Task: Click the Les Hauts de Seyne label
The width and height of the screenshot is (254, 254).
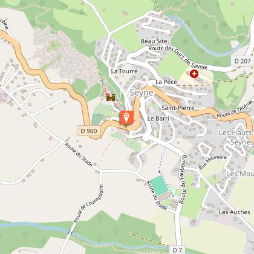Action: coord(235,137)
